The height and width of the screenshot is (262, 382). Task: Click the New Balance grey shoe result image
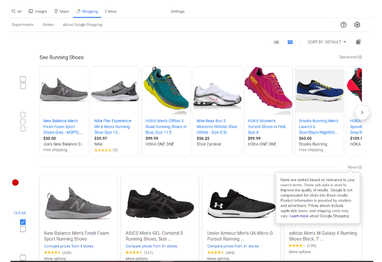[x=78, y=203]
